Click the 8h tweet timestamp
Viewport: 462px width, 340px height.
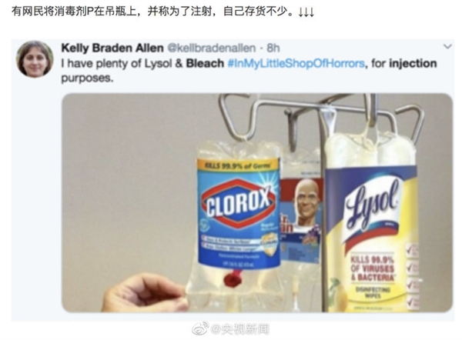click(x=273, y=48)
